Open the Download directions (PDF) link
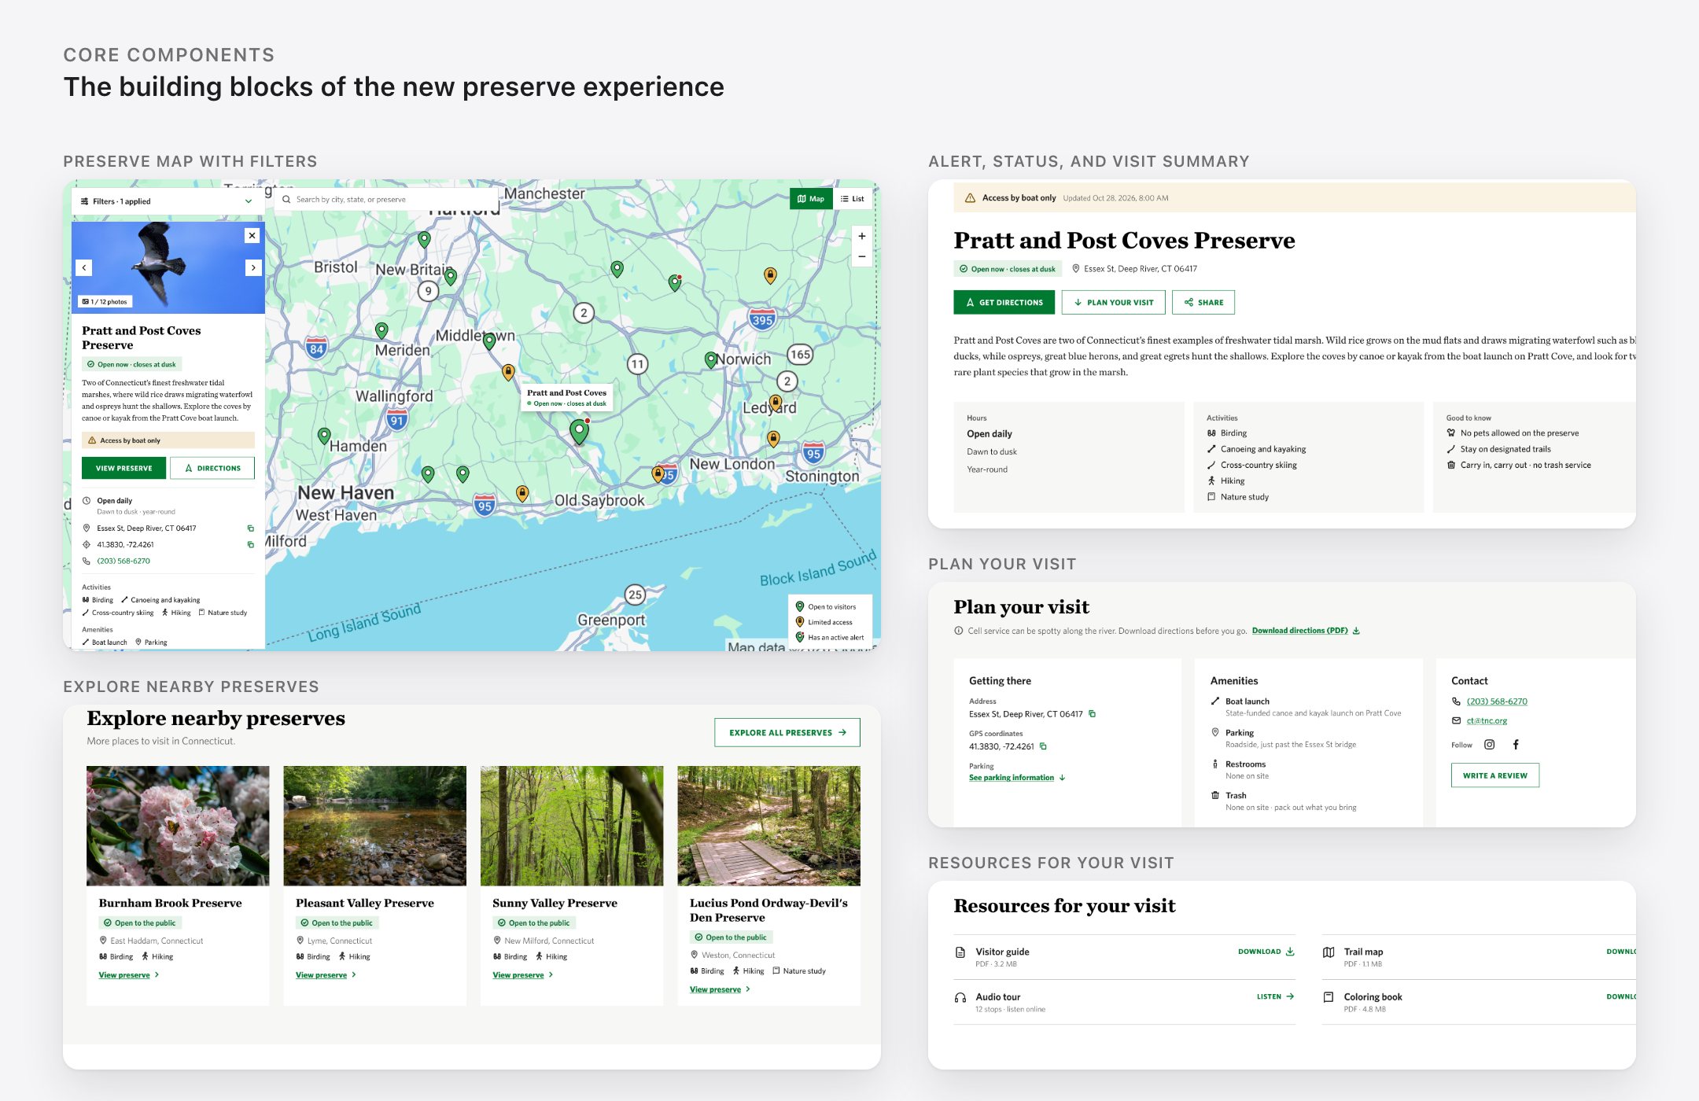Screen dimensions: 1699x1101 [x=1306, y=631]
